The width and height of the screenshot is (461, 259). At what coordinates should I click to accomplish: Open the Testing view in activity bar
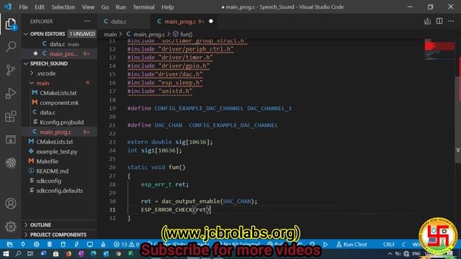(x=11, y=140)
